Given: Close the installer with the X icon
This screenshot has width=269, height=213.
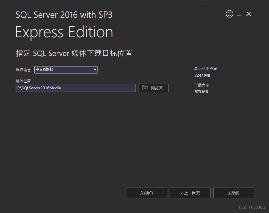Looking at the screenshot, I should pyautogui.click(x=249, y=14).
